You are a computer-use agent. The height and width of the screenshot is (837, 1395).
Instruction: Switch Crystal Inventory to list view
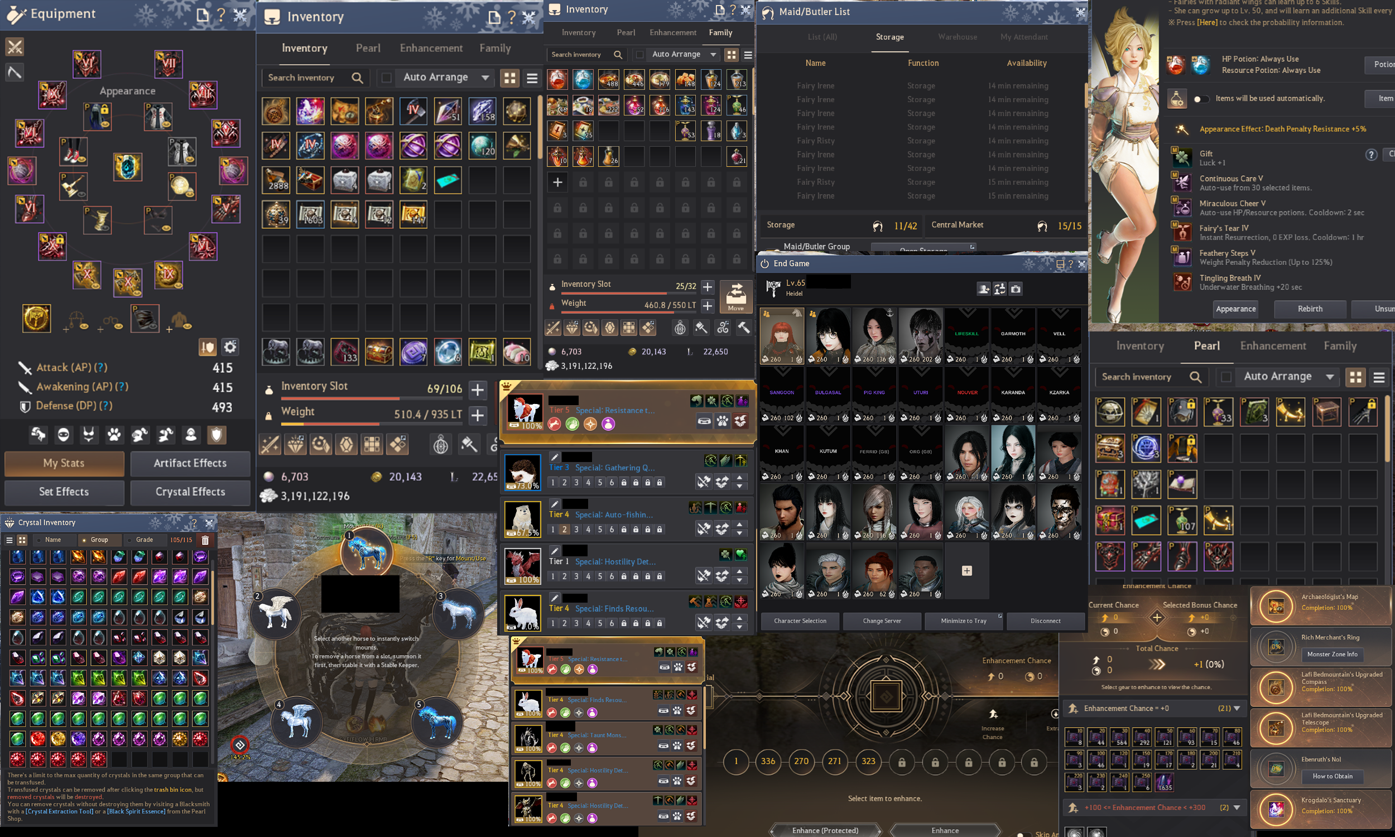click(9, 540)
